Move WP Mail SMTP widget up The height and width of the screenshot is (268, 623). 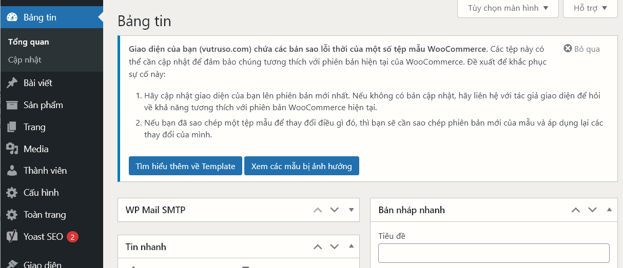[318, 210]
